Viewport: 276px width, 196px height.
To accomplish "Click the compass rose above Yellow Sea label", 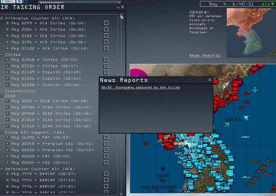I will pos(162,169).
